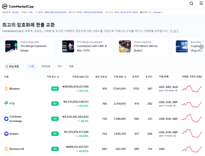Viewport: 205px width, 156px height.
Task: Switch to the 파생상품 tab
Action: (x=46, y=66)
